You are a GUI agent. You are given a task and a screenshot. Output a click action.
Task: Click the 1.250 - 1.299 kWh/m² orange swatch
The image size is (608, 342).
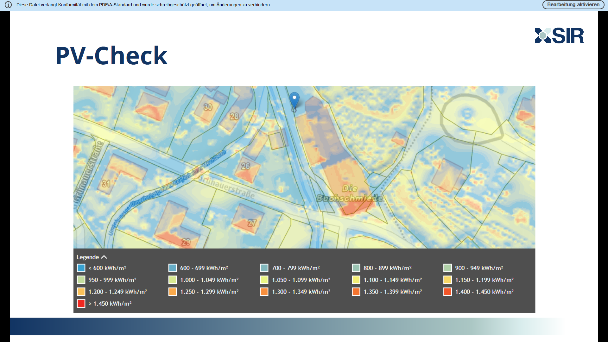tap(173, 292)
